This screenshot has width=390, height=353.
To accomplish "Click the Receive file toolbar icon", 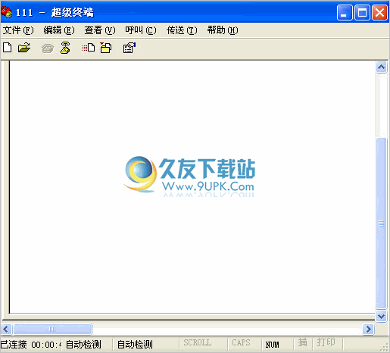I will point(106,48).
